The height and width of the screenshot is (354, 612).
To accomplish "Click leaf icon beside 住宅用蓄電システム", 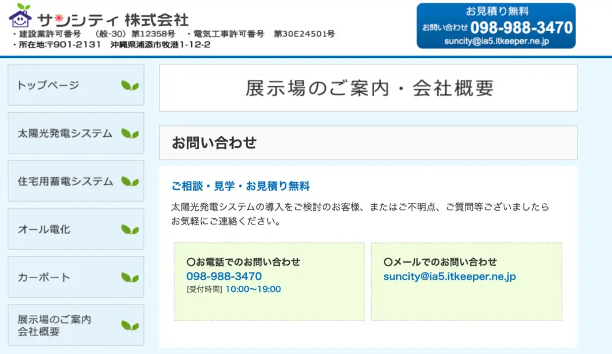I will (x=130, y=181).
